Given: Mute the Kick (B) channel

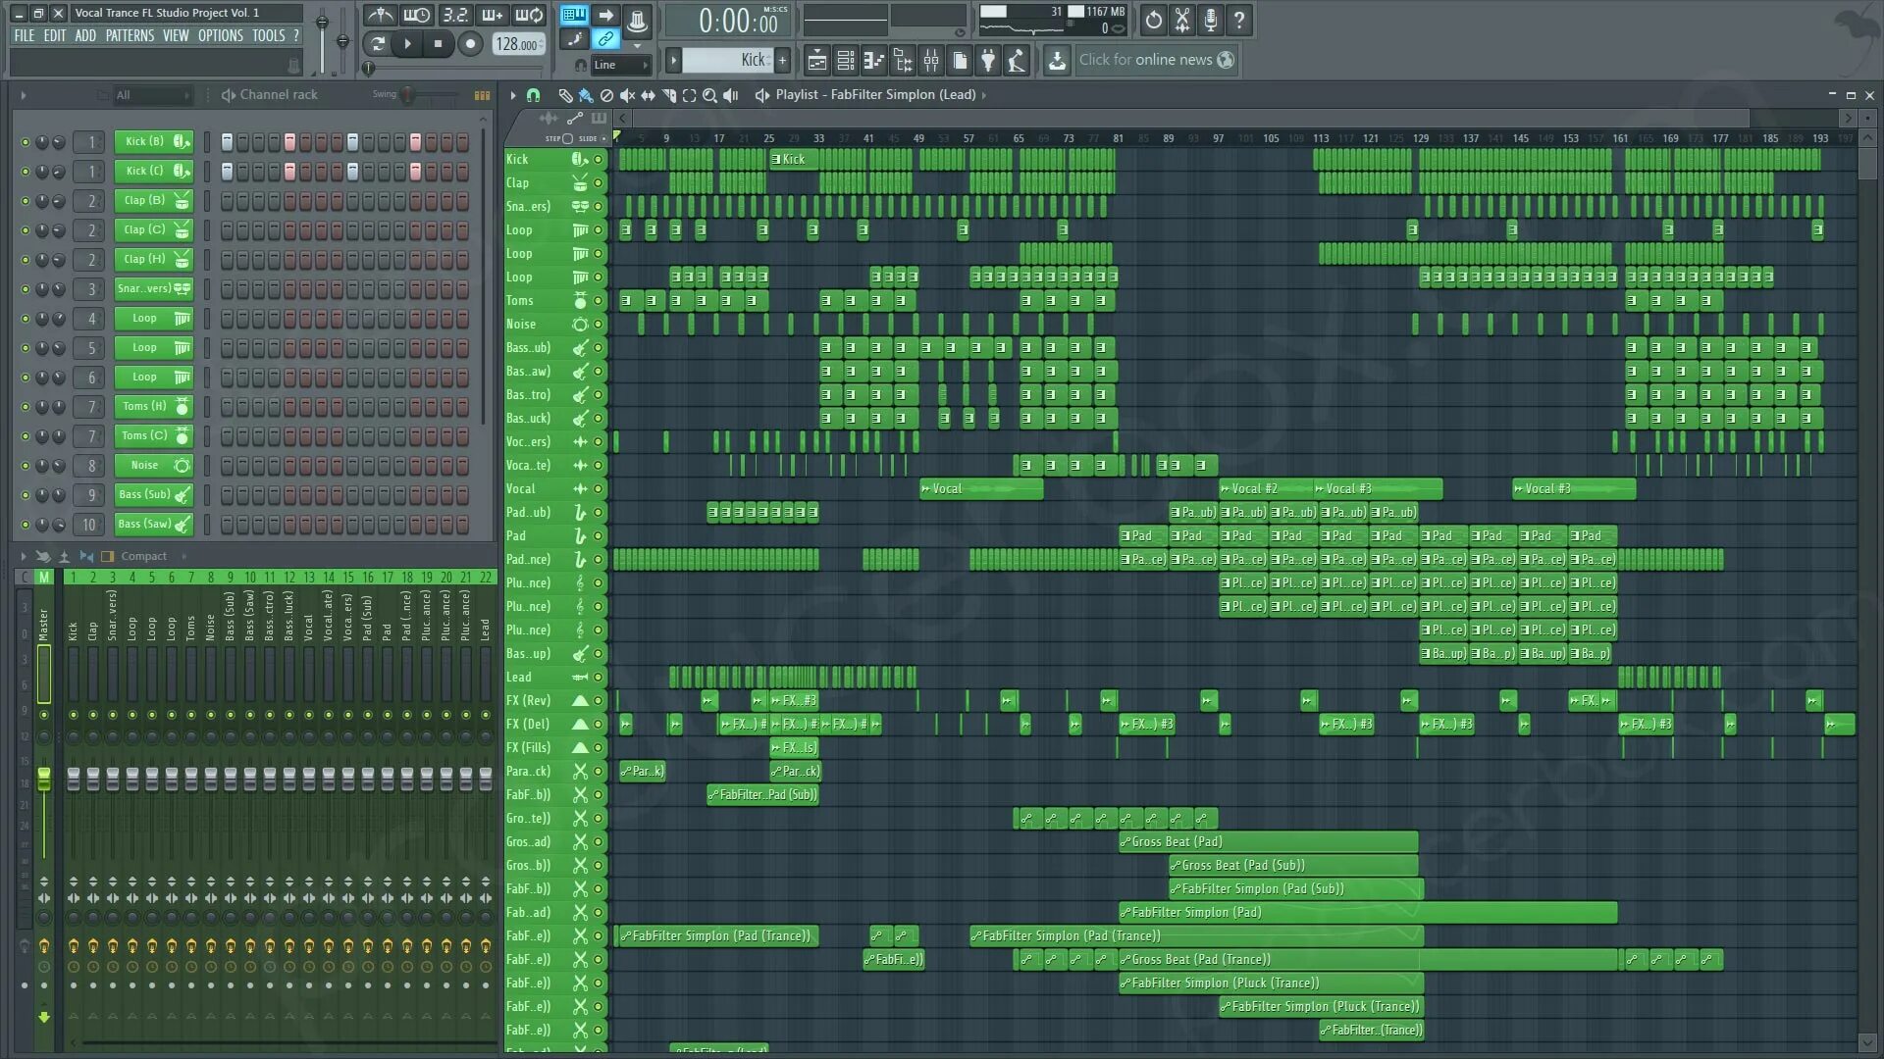Looking at the screenshot, I should pos(25,142).
